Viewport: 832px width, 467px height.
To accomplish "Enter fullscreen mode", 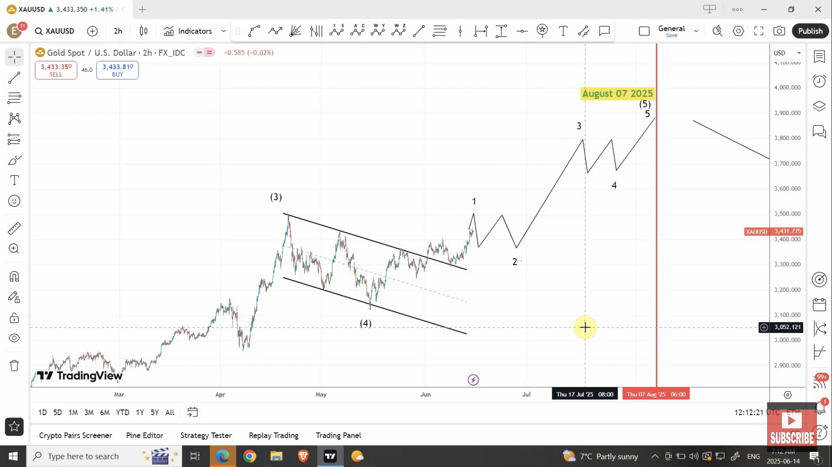I will tap(759, 31).
